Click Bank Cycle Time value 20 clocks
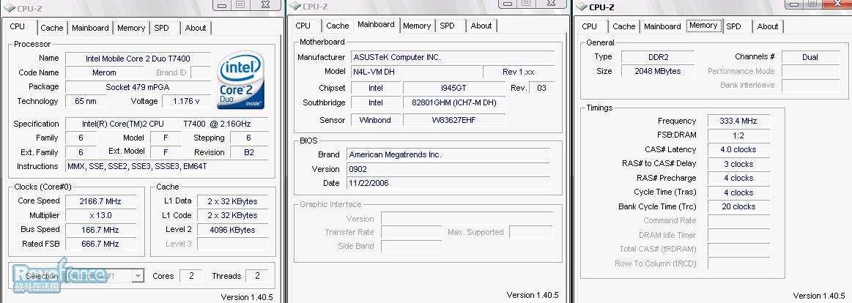Viewport: 852px width, 303px height. tap(738, 206)
